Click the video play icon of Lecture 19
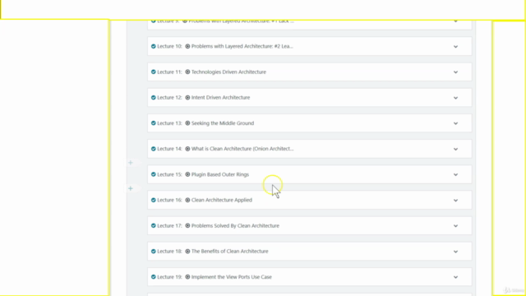This screenshot has width=526, height=296. pyautogui.click(x=187, y=277)
